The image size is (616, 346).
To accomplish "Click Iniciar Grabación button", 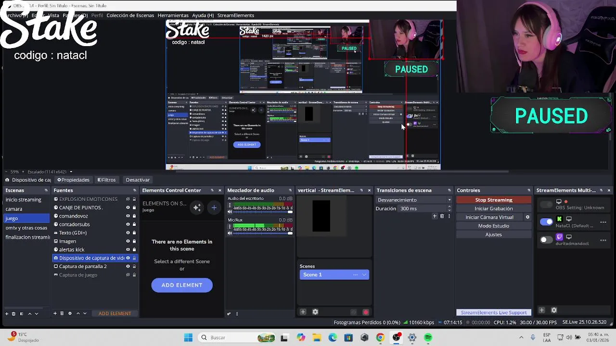I will (494, 209).
